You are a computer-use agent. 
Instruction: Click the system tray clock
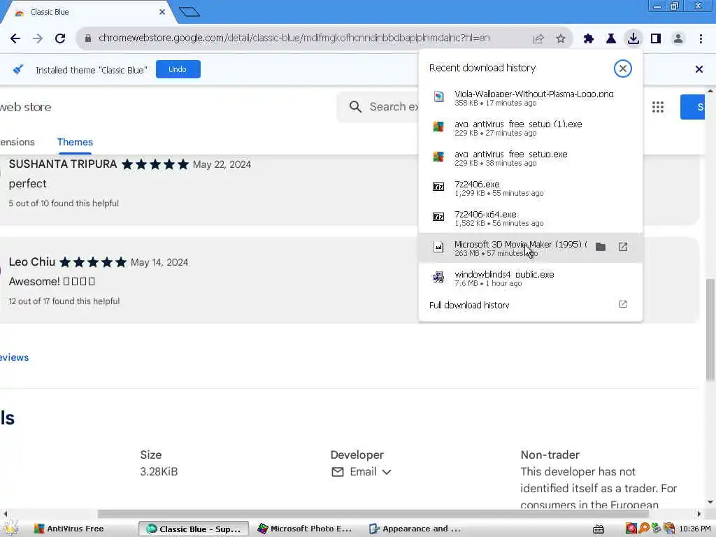(x=694, y=529)
